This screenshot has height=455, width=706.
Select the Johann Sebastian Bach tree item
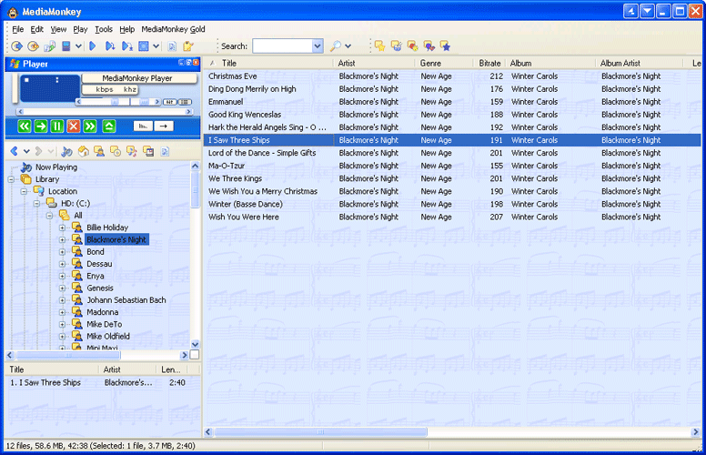(x=126, y=300)
